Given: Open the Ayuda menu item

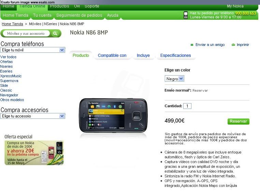Looking at the screenshot, I should tap(113, 15).
